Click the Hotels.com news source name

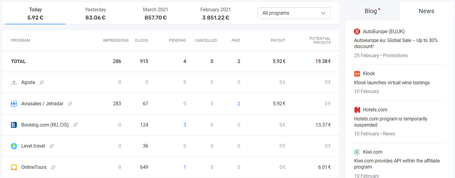(375, 110)
